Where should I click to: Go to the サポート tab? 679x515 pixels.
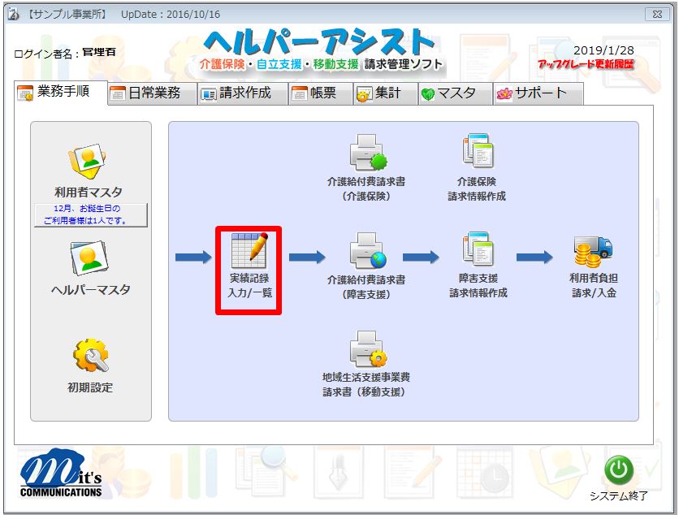538,93
